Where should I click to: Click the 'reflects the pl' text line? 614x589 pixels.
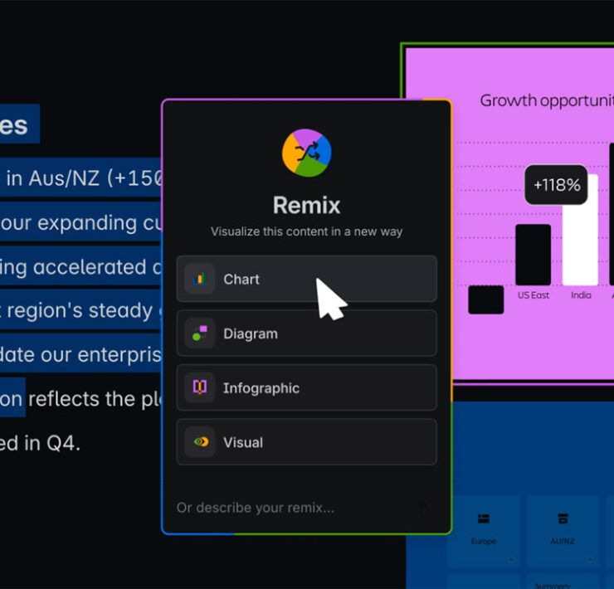(x=95, y=399)
